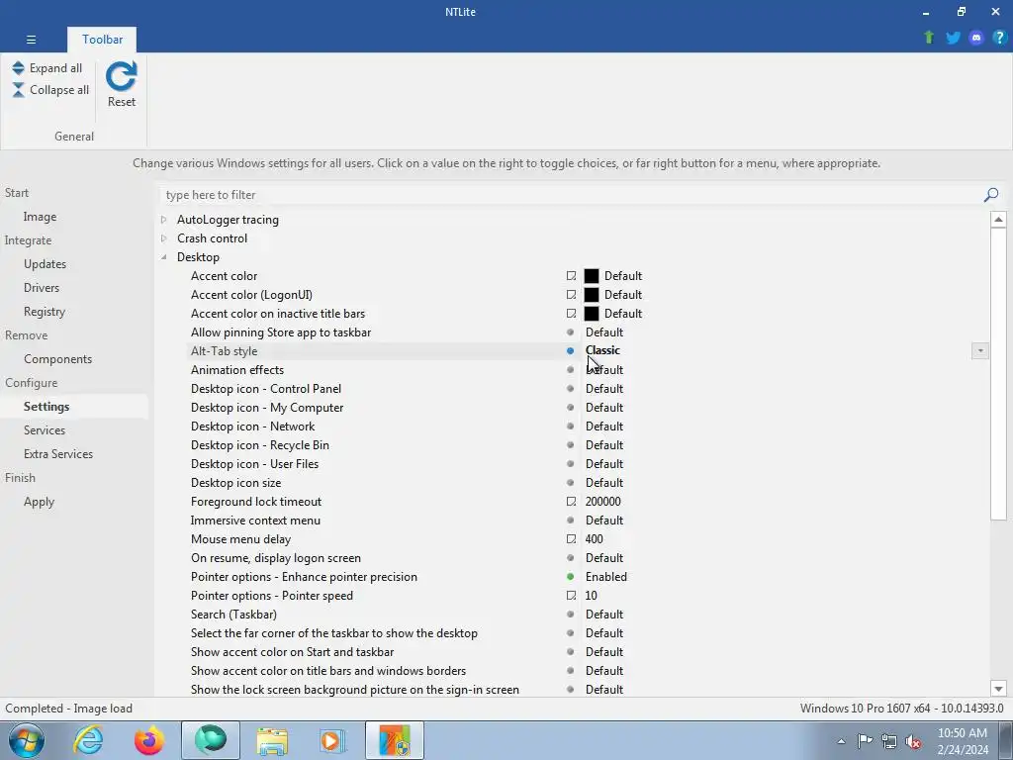Open the Services page

[x=45, y=429]
